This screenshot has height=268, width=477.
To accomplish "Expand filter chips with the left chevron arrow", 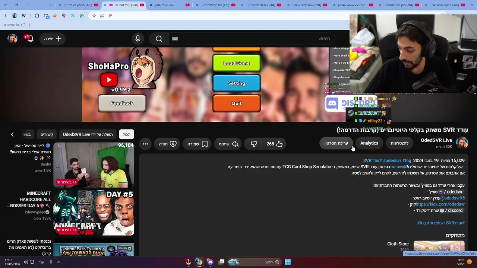I will point(12,134).
